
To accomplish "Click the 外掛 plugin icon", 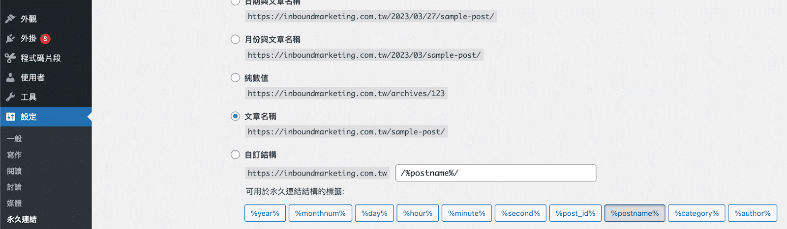I will [10, 38].
